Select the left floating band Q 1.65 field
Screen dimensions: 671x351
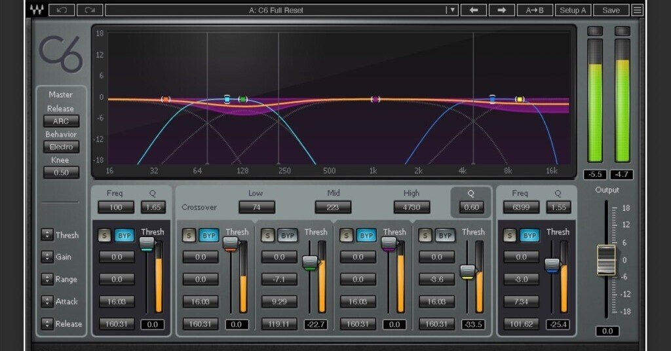coord(153,208)
